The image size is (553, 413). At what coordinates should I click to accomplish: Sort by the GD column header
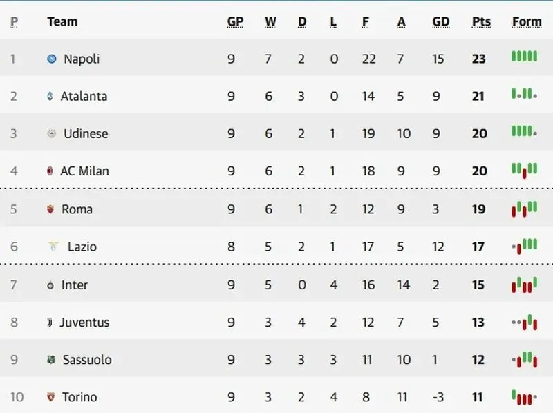tap(441, 22)
